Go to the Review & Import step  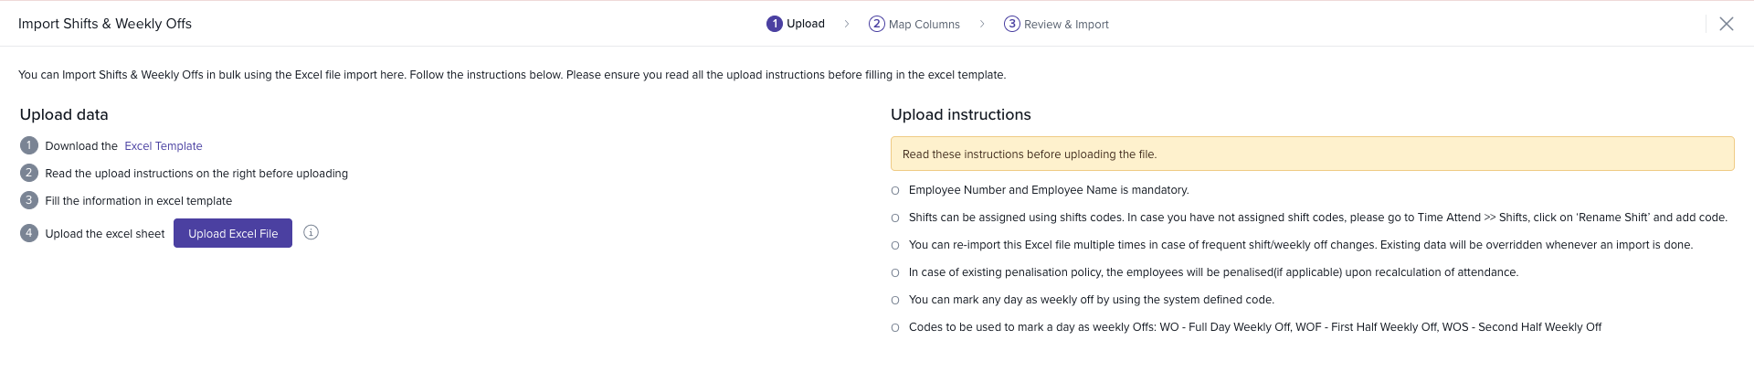1056,24
